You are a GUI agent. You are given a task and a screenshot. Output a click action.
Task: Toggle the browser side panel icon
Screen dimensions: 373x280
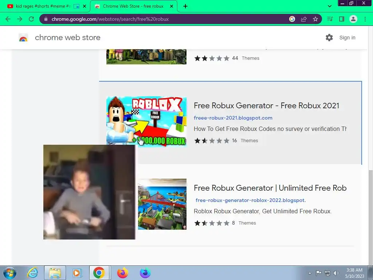pyautogui.click(x=342, y=19)
